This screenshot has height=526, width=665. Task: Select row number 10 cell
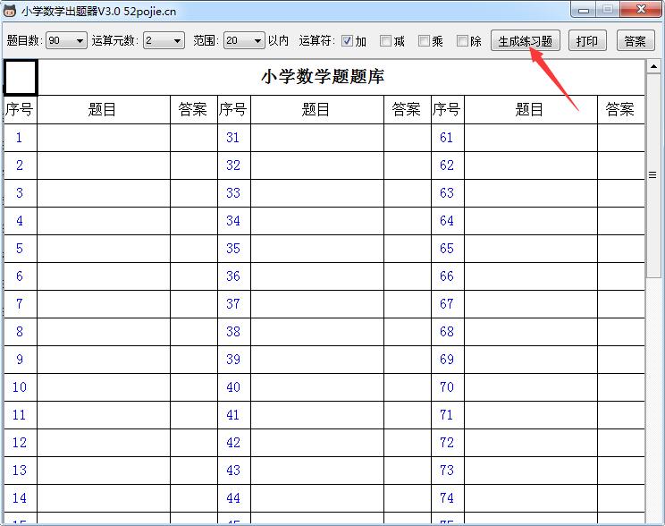[21, 387]
